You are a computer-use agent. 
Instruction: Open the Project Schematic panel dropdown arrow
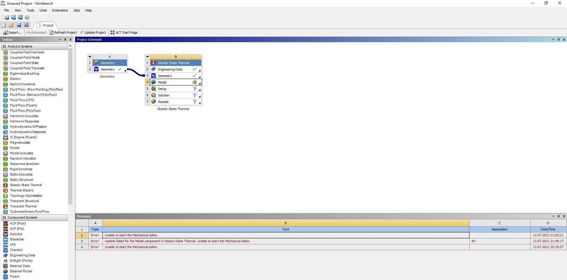click(553, 40)
